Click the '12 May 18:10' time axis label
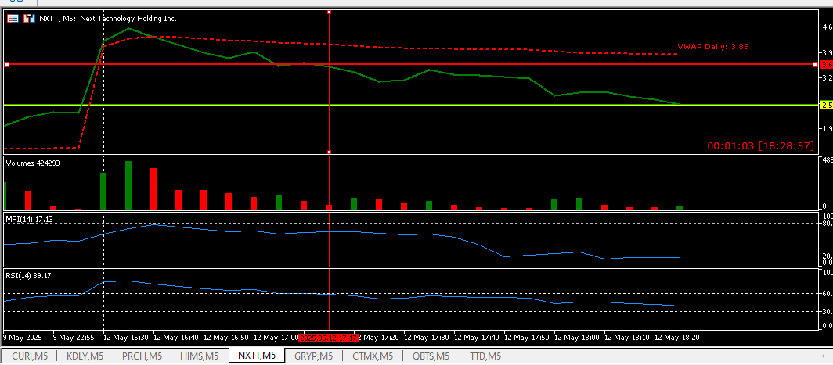833x365 pixels. coord(627,338)
